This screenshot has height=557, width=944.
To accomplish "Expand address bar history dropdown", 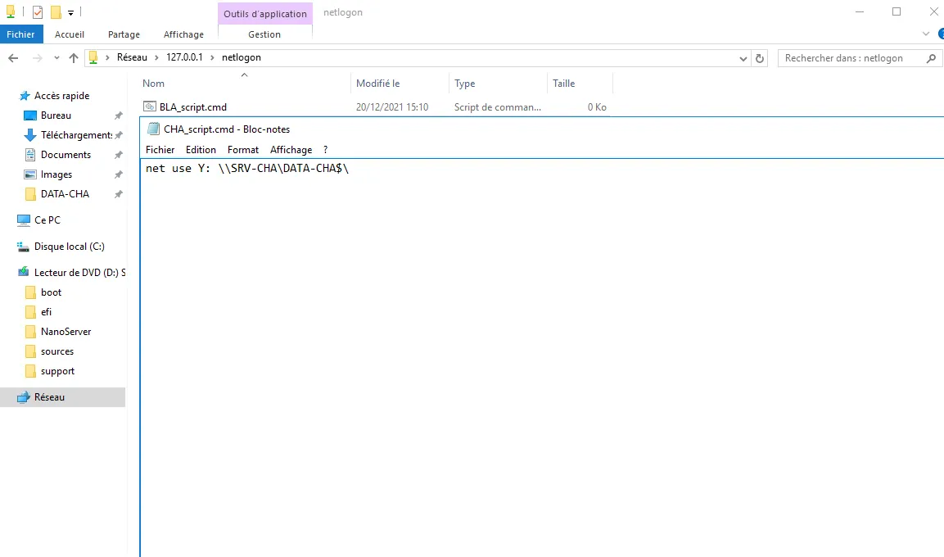I will [x=743, y=58].
